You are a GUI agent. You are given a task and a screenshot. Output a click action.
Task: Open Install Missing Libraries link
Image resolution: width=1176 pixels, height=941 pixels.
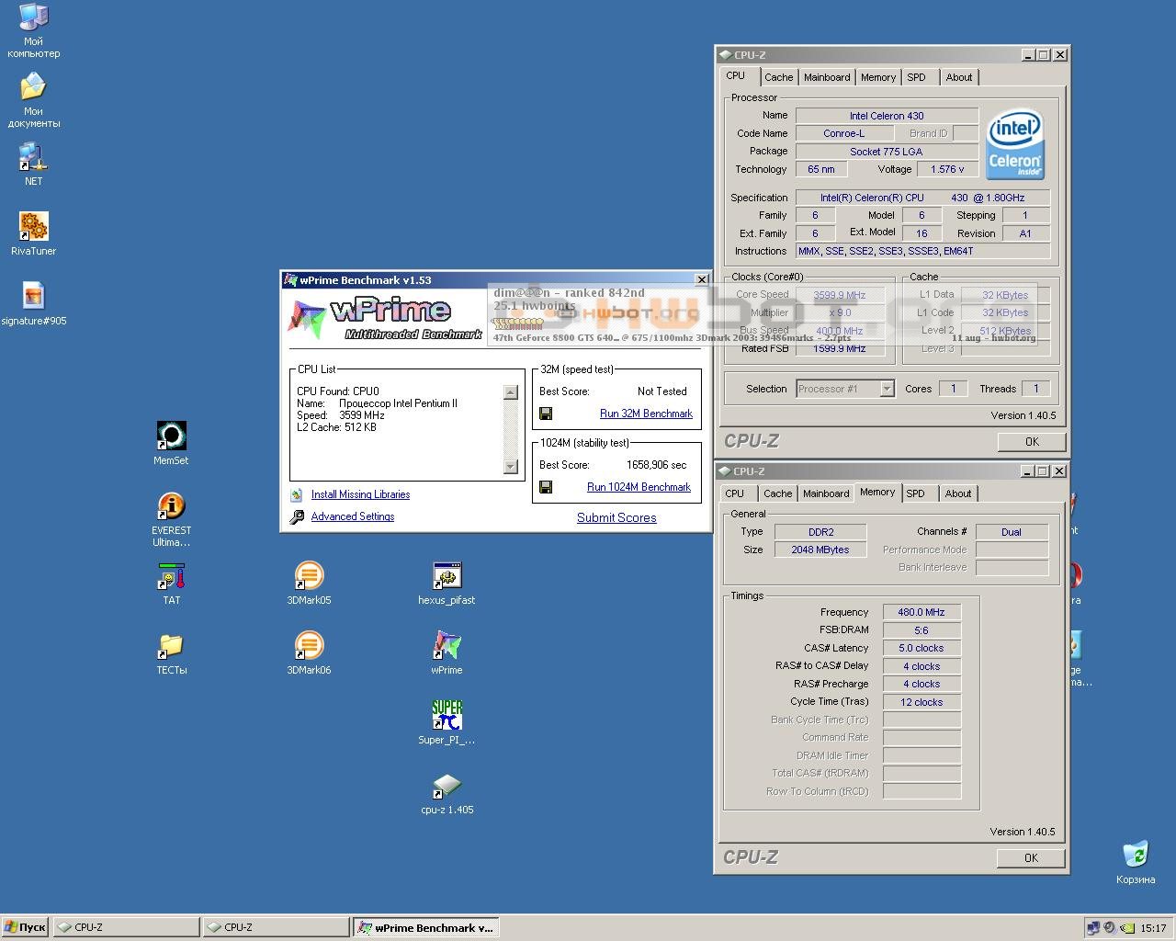click(x=360, y=494)
